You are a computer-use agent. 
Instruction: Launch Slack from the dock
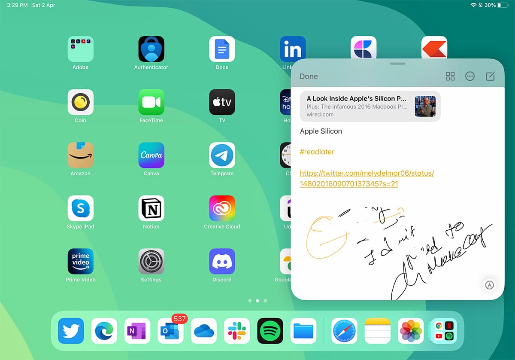[237, 331]
